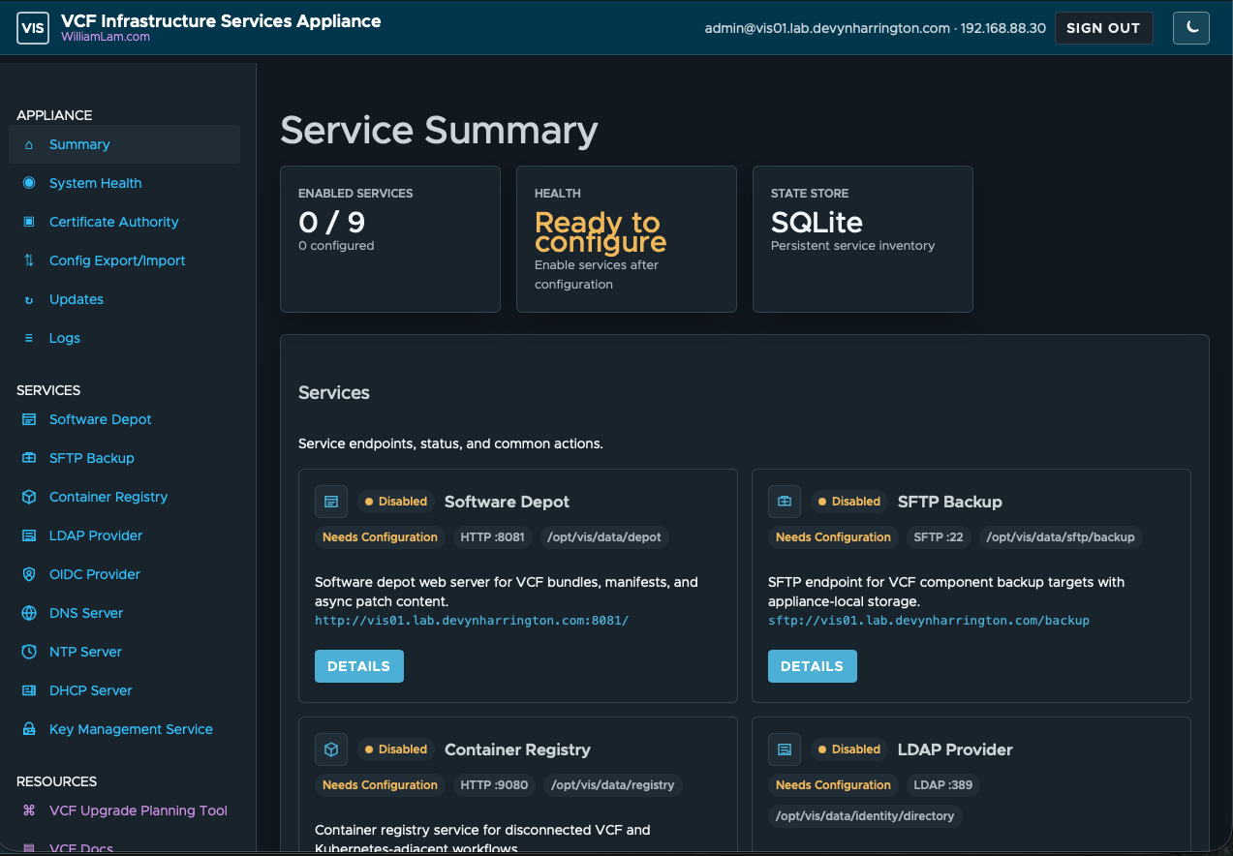Click the DHCP Server icon in sidebar

[29, 690]
